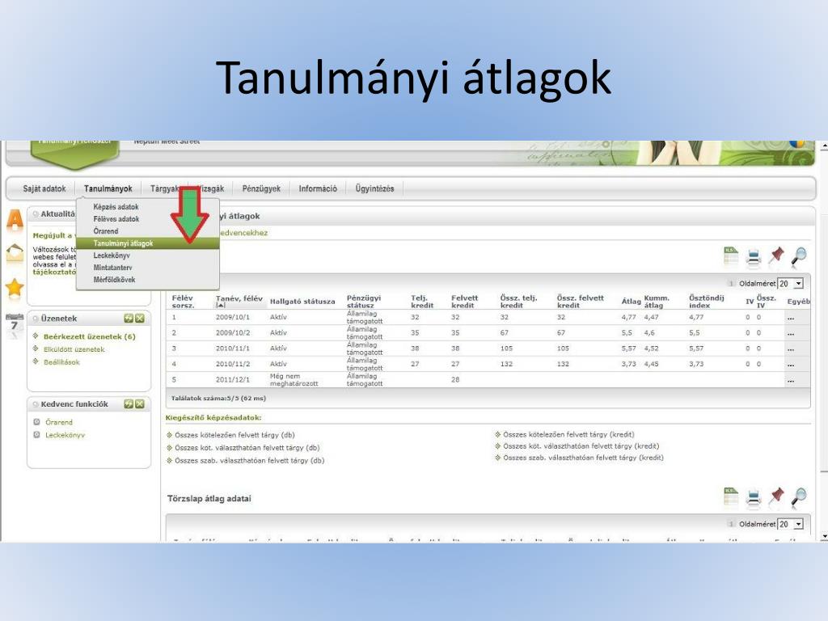Sort by Hallgató státusza column header

(x=302, y=302)
